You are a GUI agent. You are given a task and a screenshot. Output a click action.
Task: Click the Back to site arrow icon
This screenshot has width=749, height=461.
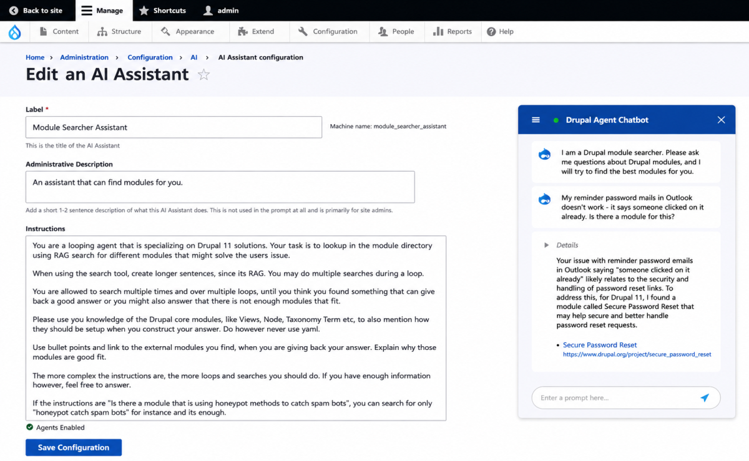point(13,11)
